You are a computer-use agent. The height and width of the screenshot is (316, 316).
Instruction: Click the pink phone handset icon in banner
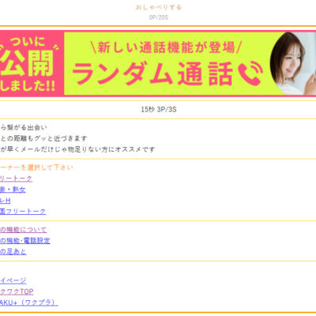point(250,73)
